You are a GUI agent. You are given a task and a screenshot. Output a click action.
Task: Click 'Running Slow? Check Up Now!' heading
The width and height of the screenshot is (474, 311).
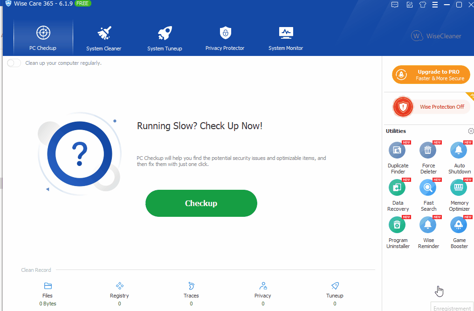coord(199,126)
